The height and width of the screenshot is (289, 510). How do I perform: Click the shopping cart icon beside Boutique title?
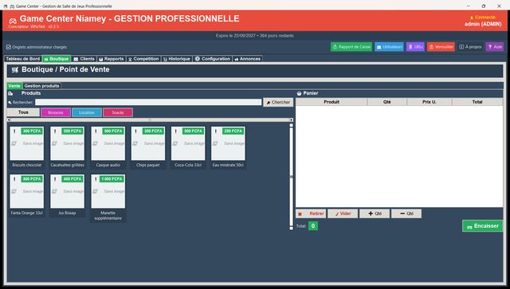[x=15, y=69]
